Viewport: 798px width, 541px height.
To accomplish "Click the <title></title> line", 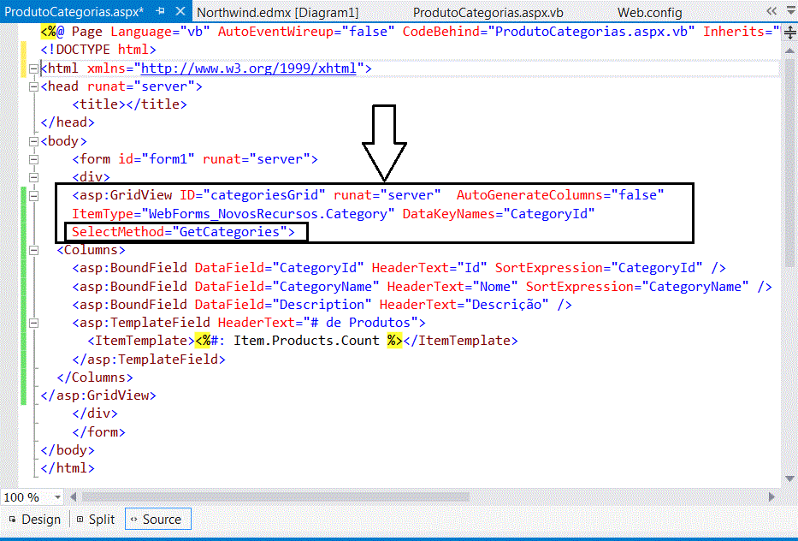I will (x=129, y=104).
